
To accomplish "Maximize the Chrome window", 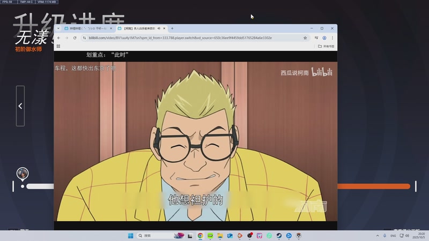I will [x=322, y=28].
